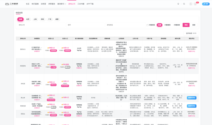
Task: Click the hand icon beside 网易游戏's 校招入口 link
Action: pyautogui.click(x=48, y=64)
